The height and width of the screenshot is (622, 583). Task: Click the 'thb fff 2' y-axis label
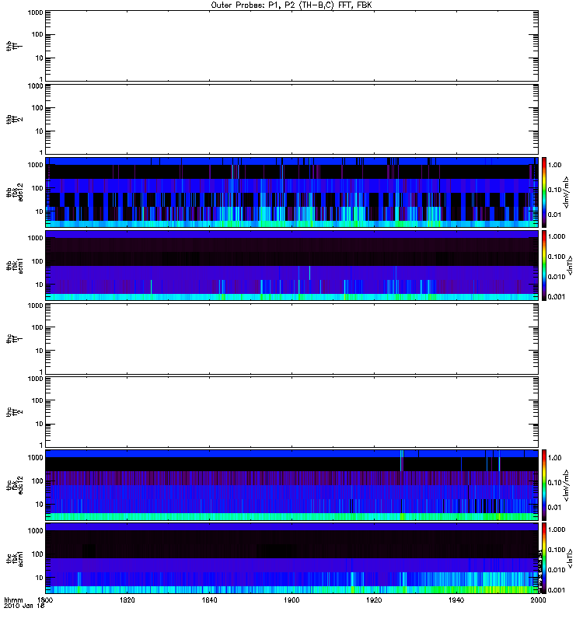[x=15, y=120]
